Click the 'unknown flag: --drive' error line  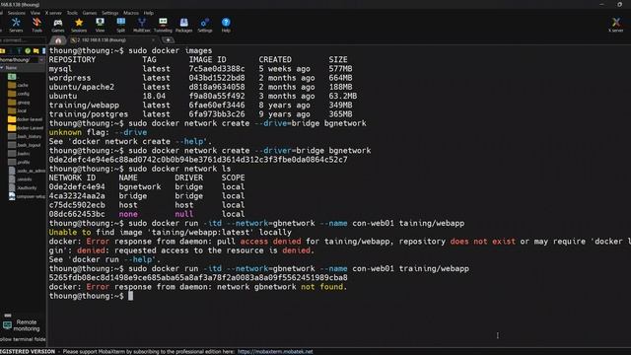98,132
